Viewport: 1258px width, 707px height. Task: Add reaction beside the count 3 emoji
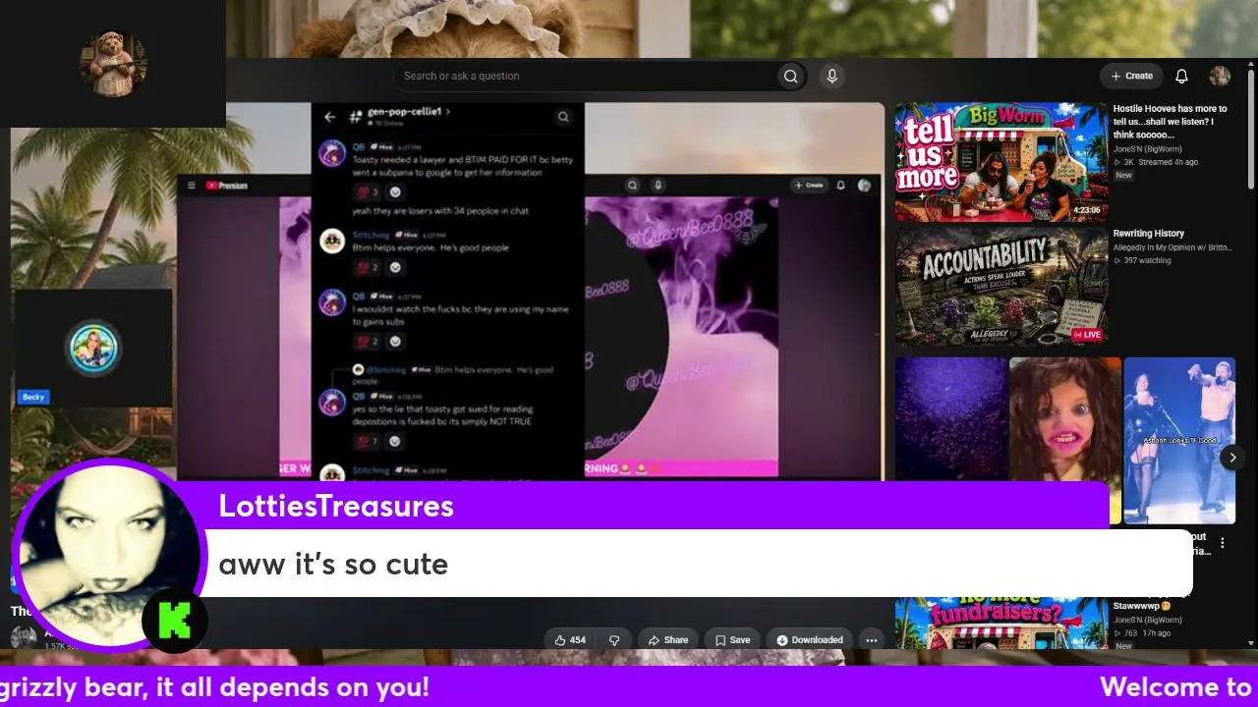pyautogui.click(x=395, y=192)
